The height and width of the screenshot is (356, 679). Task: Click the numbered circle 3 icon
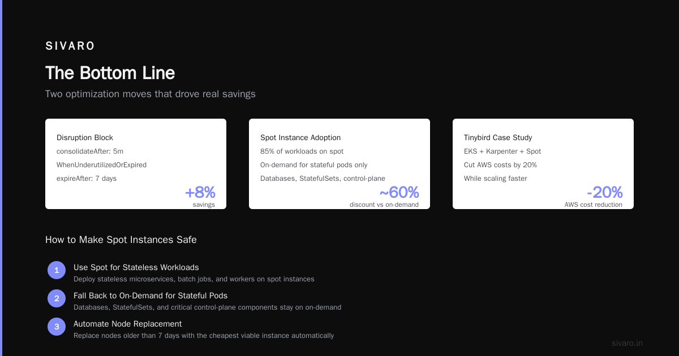click(57, 327)
